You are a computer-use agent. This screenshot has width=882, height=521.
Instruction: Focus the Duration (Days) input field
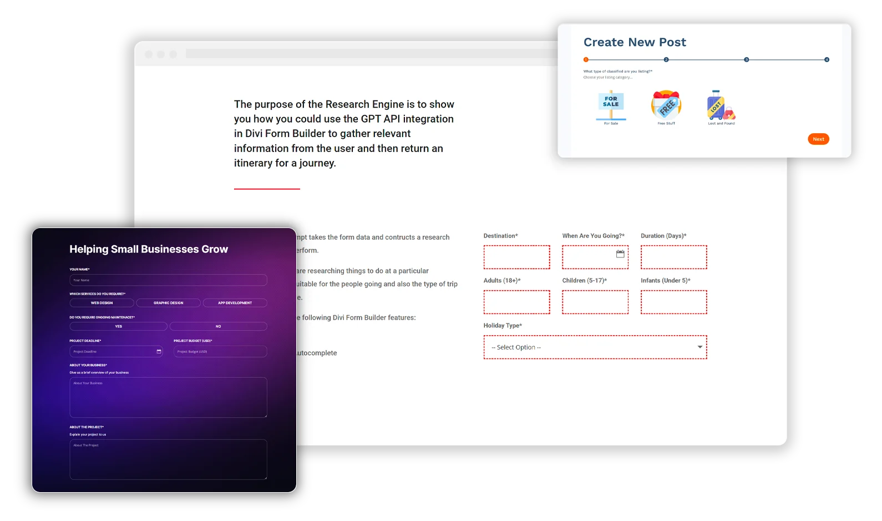point(674,257)
